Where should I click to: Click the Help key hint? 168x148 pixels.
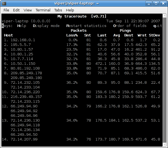tap(22, 26)
